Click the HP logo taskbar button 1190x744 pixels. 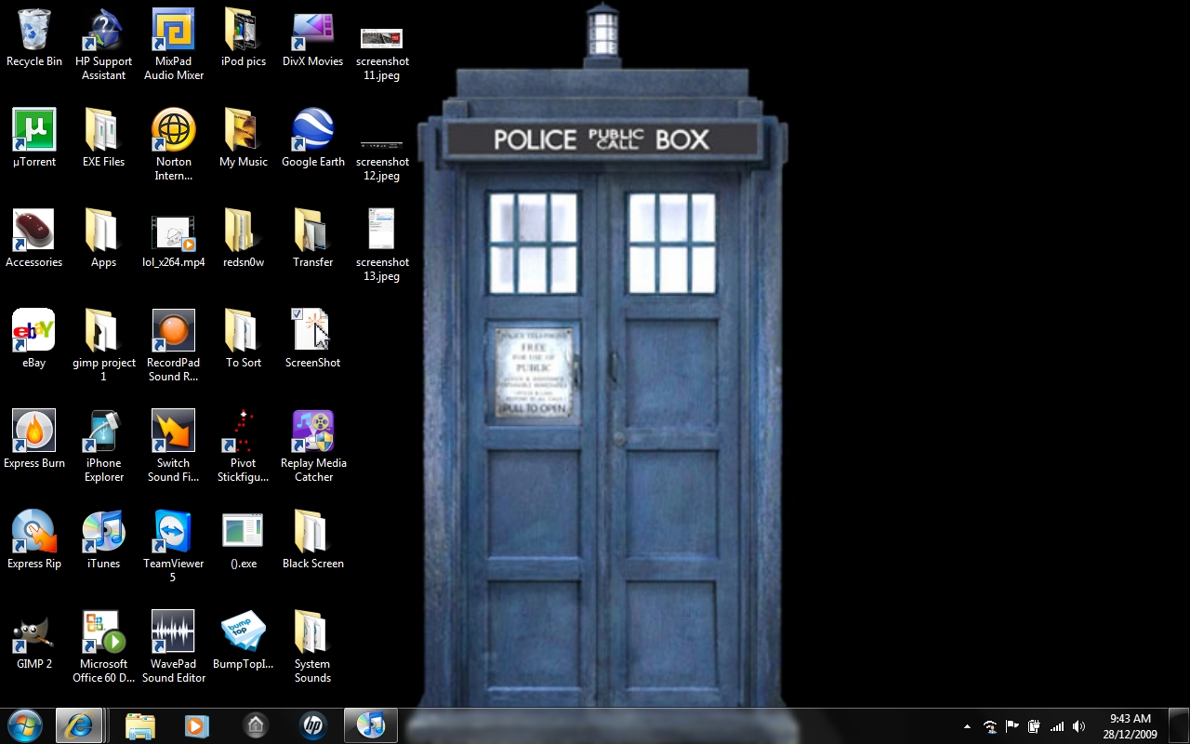point(313,725)
